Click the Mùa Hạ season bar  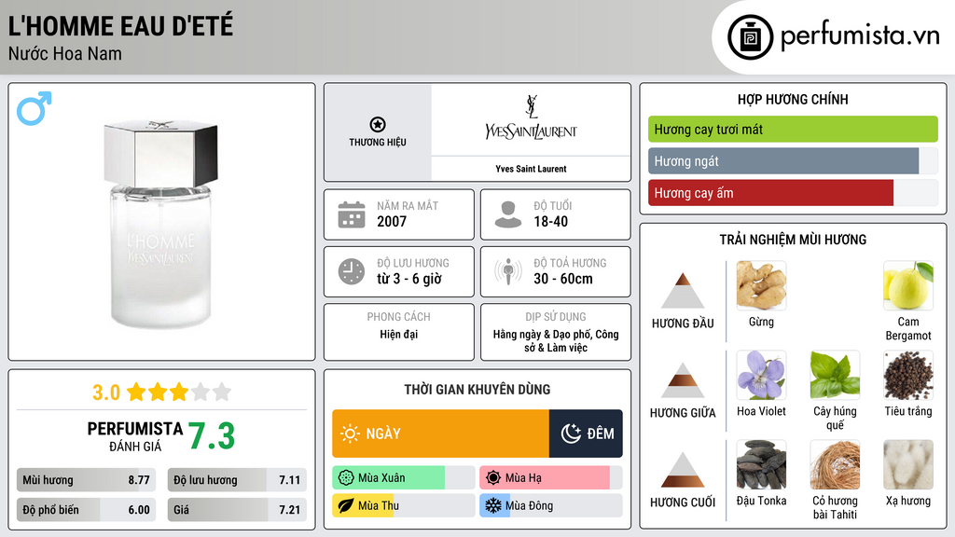pos(550,478)
